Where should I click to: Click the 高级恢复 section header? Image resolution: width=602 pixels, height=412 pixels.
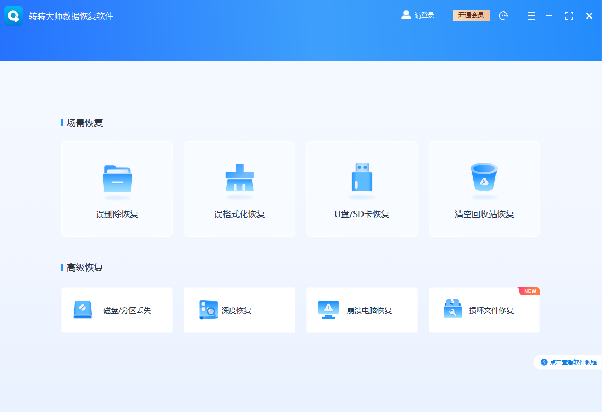pos(84,267)
